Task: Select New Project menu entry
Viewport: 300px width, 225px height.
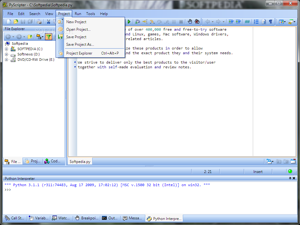Action: 91,22
